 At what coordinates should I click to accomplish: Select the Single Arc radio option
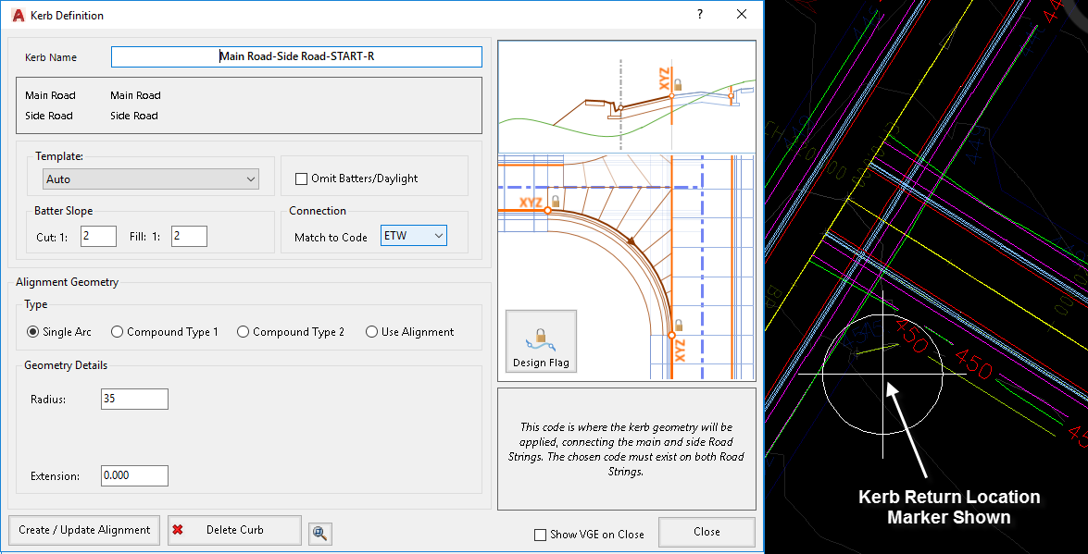32,332
